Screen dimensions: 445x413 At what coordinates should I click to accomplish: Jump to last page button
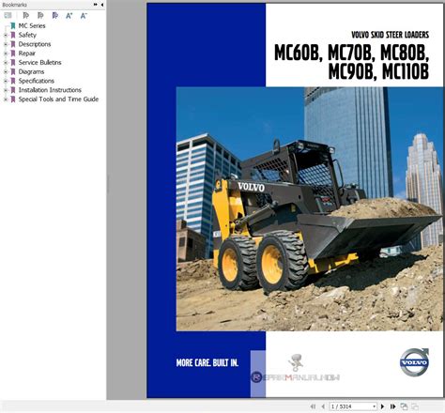point(393,406)
